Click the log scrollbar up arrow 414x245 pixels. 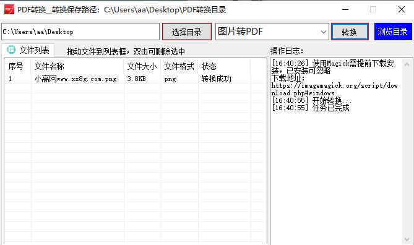pos(407,64)
